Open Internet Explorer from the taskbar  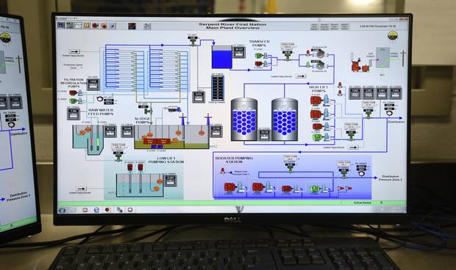click(x=96, y=210)
